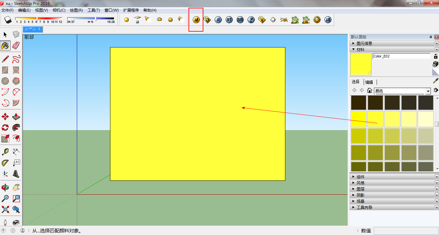This screenshot has width=439, height=235.
Task: Pick the Line pencil tool
Action: [5, 59]
